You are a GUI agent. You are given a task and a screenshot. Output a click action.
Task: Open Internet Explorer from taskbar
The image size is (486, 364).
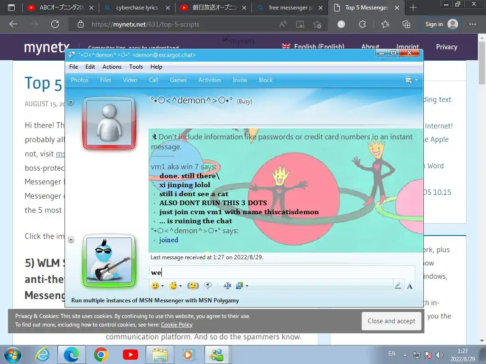(x=42, y=355)
